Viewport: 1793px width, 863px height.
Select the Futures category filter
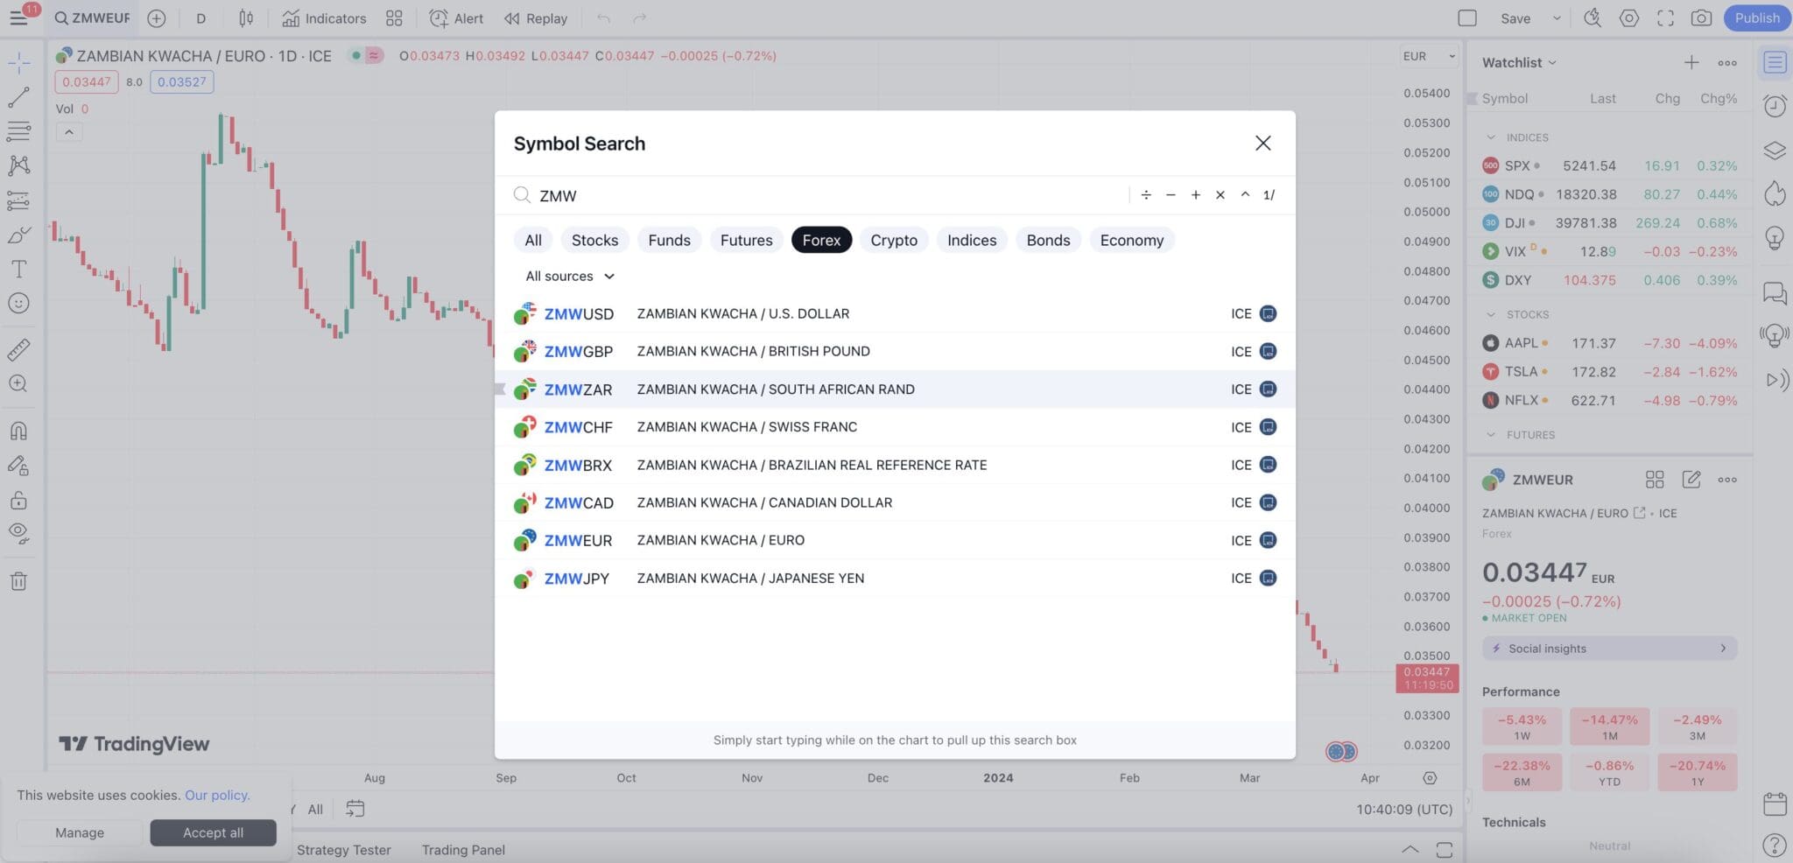click(x=746, y=240)
